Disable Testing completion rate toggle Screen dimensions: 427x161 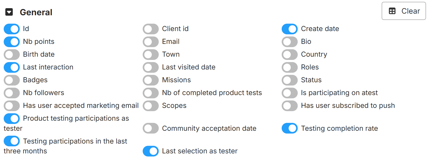290,128
